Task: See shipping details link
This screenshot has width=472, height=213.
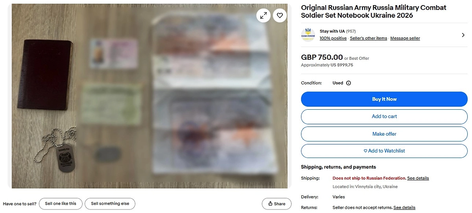Action: click(x=418, y=178)
